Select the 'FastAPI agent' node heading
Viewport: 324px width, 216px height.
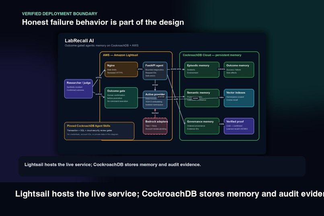point(154,65)
